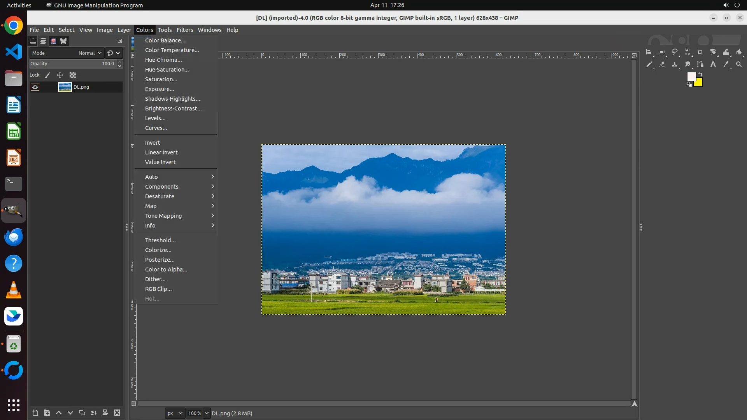
Task: Select the Color Picker eyedropper tool
Action: (x=726, y=65)
